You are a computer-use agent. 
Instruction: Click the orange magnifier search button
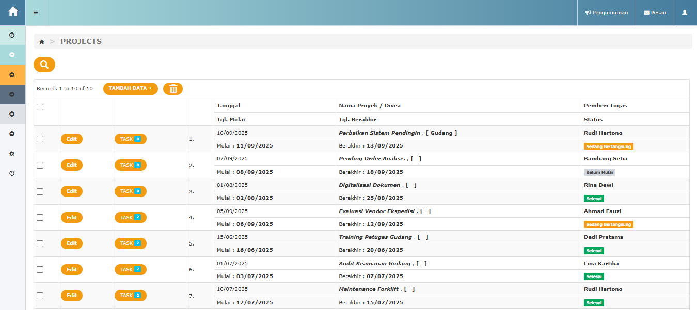pyautogui.click(x=44, y=64)
